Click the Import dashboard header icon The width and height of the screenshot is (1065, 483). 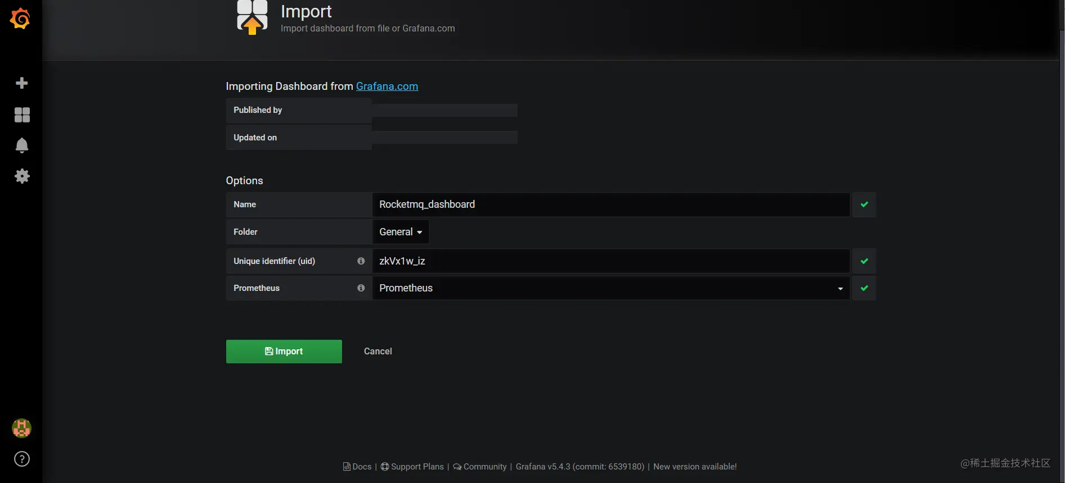click(x=252, y=17)
